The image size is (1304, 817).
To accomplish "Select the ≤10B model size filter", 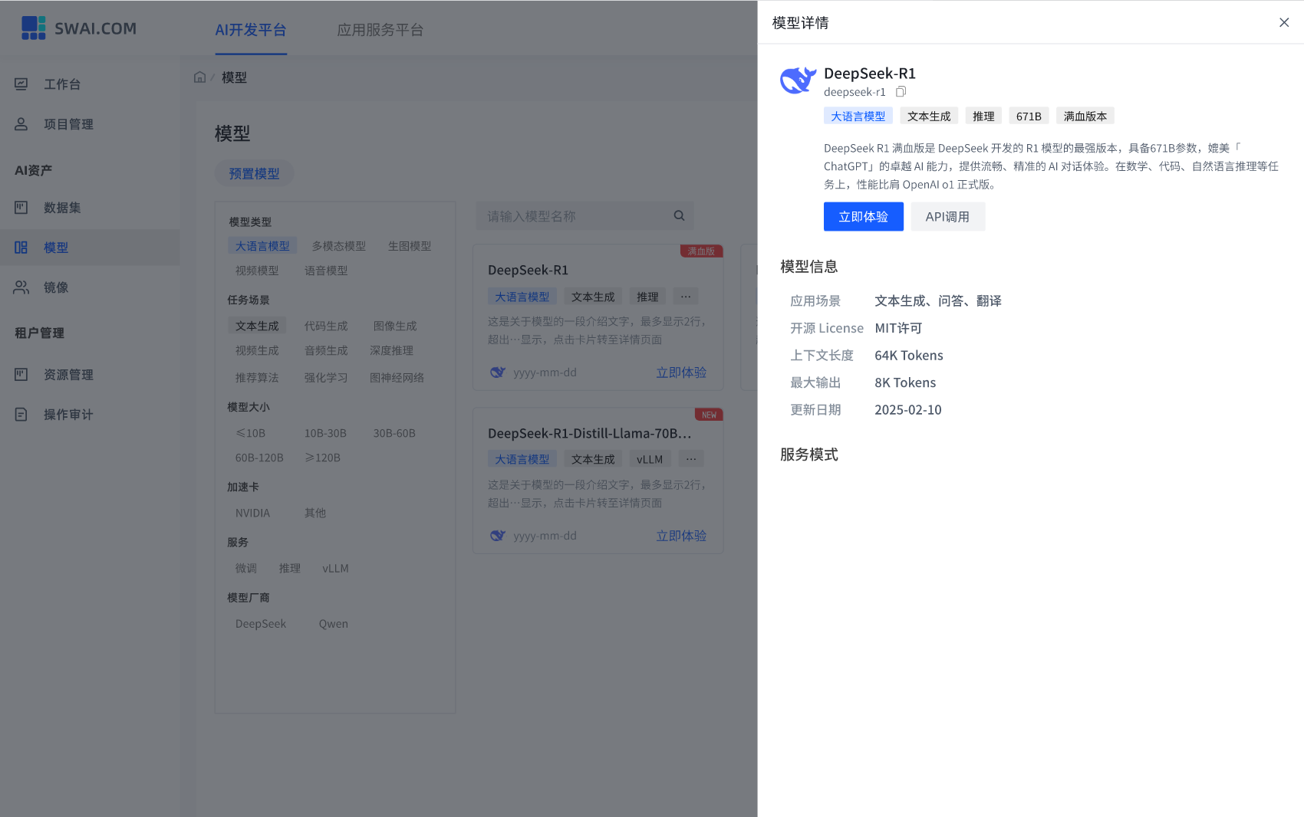I will pos(251,433).
